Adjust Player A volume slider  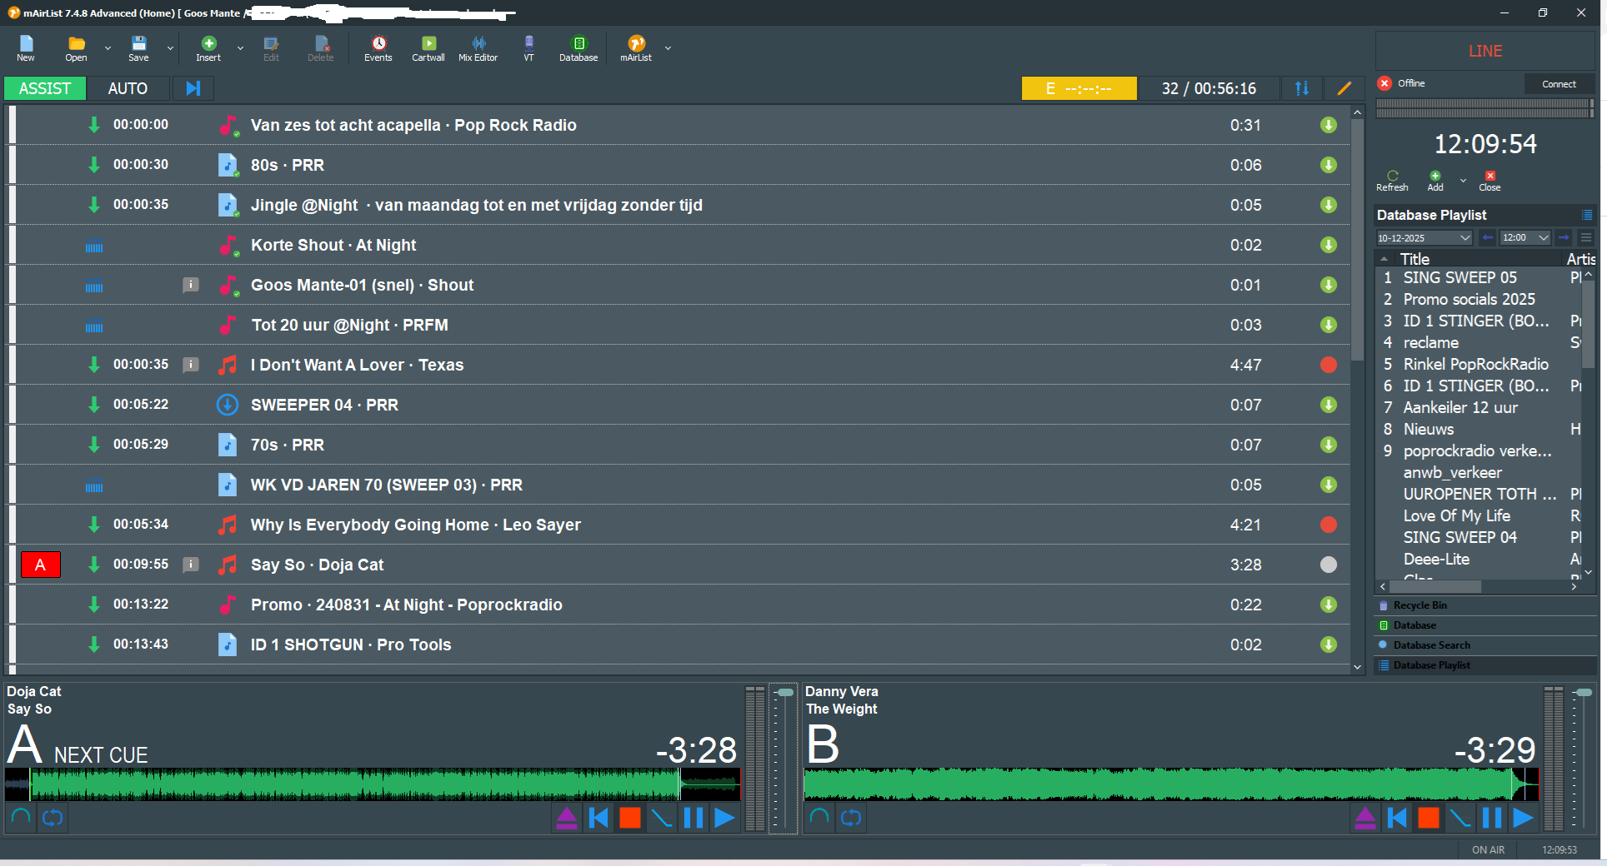[x=784, y=693]
